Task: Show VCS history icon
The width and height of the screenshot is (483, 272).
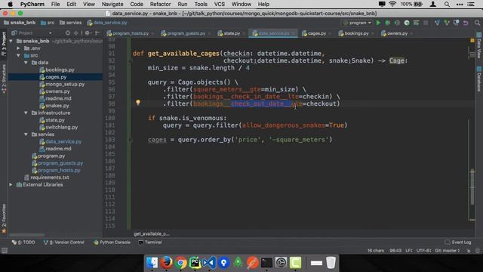Action: (456, 23)
